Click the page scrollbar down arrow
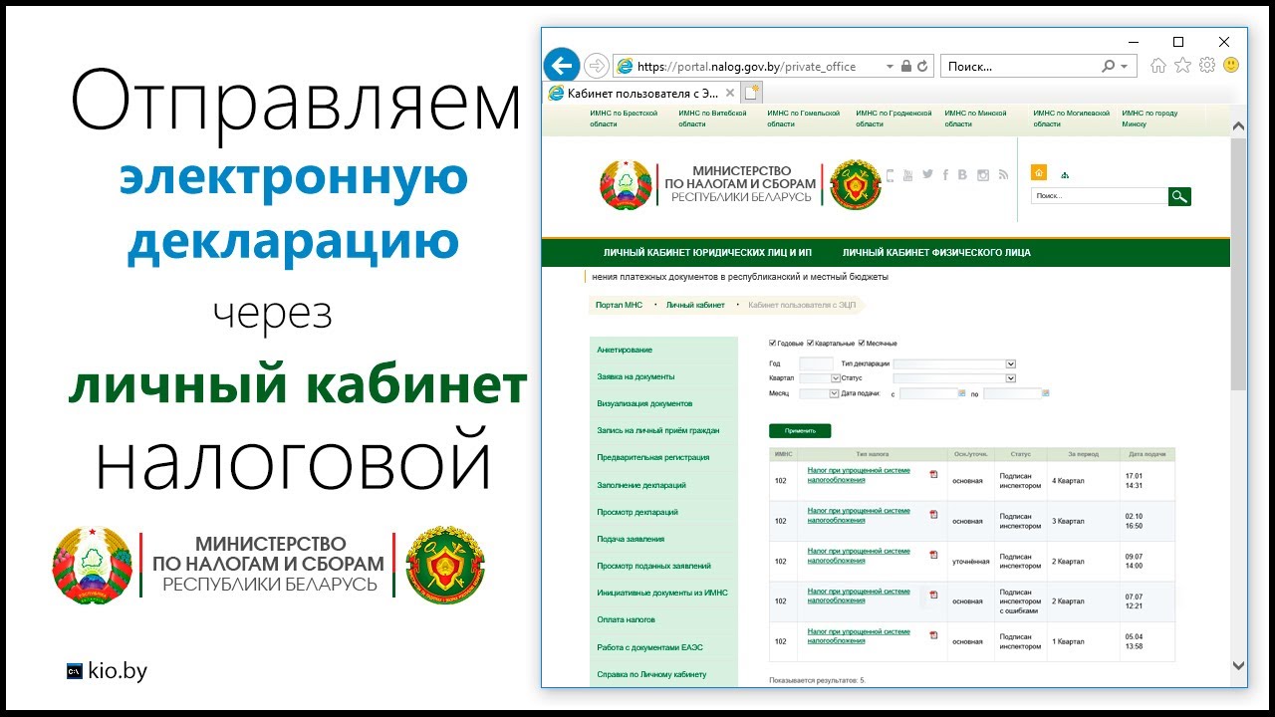Viewport: 1275px width, 717px height. click(x=1239, y=666)
